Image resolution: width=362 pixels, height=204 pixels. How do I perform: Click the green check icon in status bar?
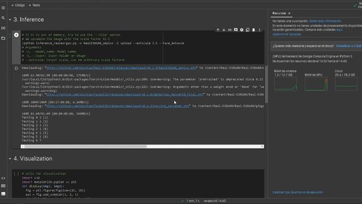tap(183, 201)
